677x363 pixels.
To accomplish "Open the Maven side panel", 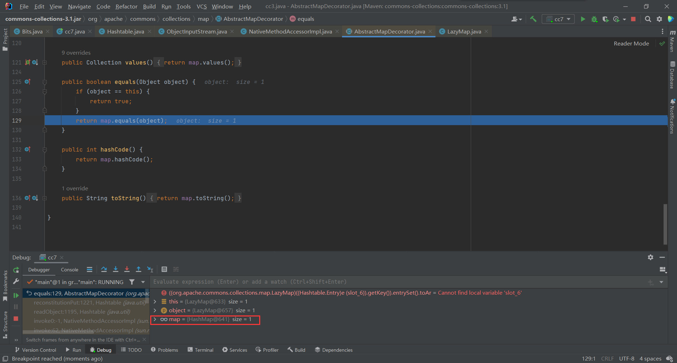I will tap(672, 41).
